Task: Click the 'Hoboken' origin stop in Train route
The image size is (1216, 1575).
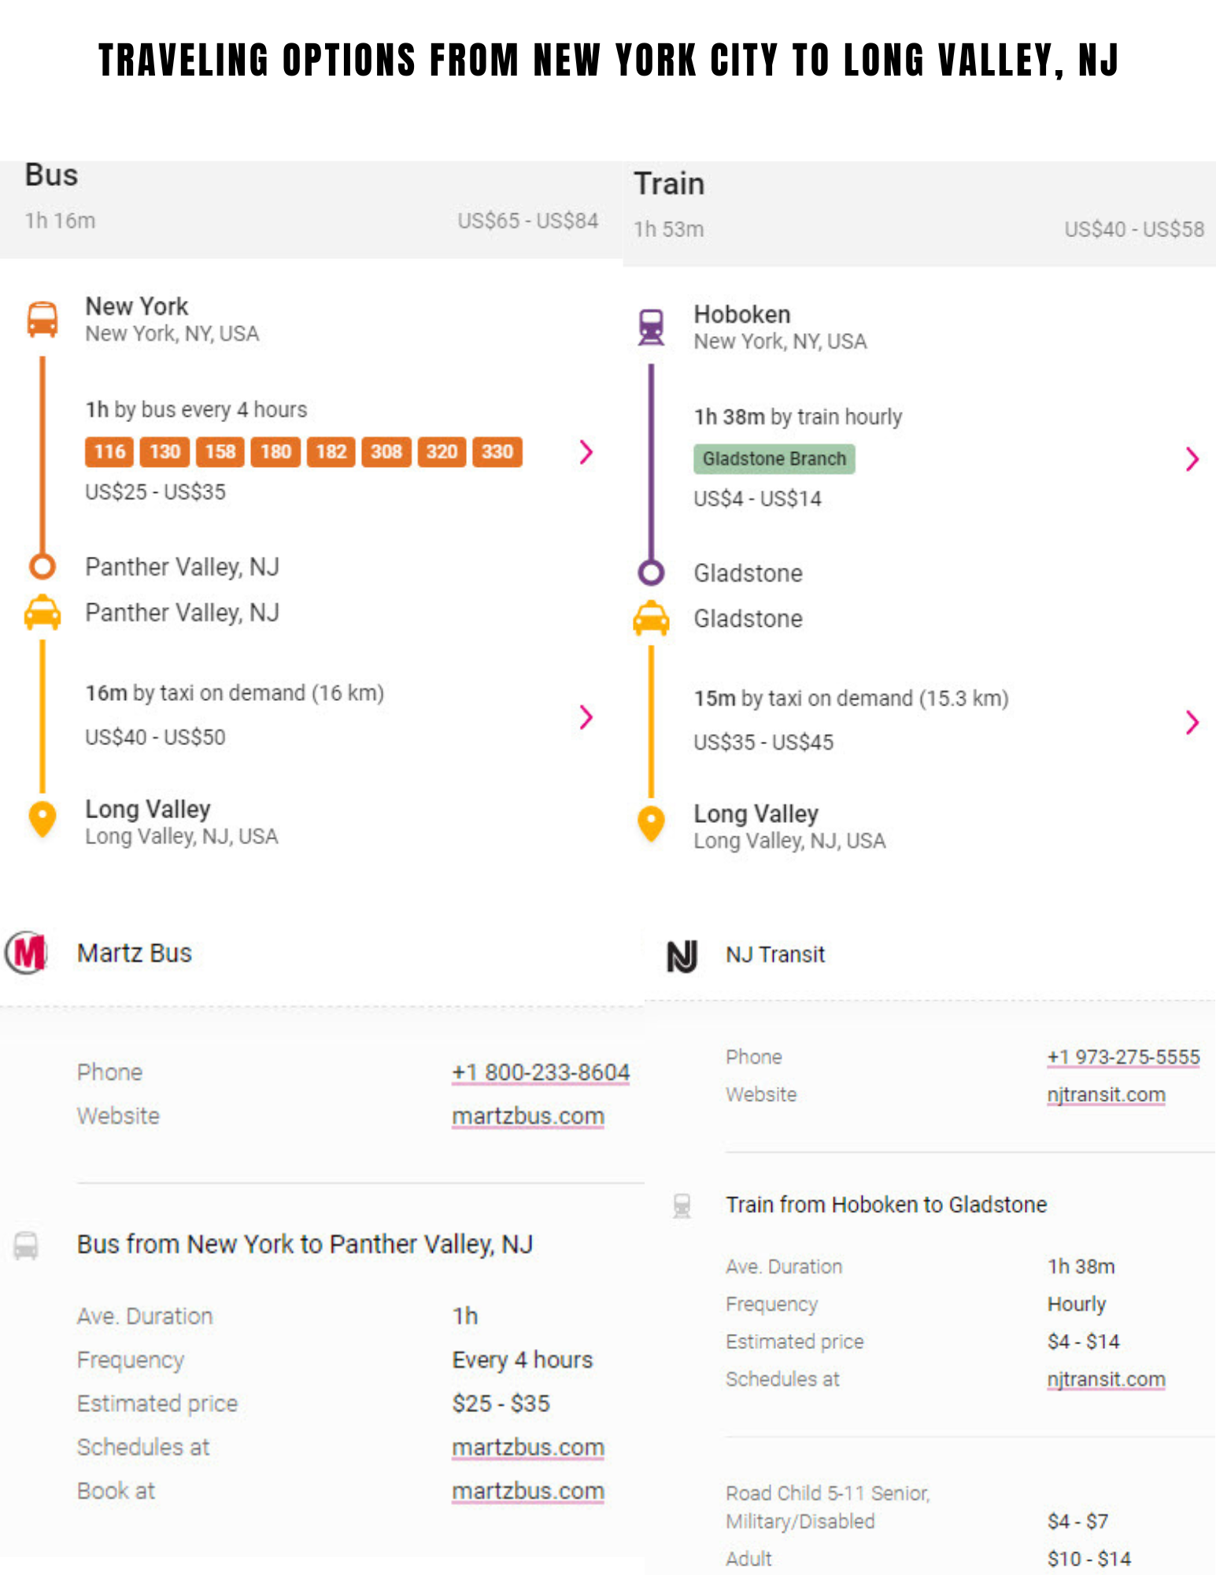Action: (x=742, y=314)
